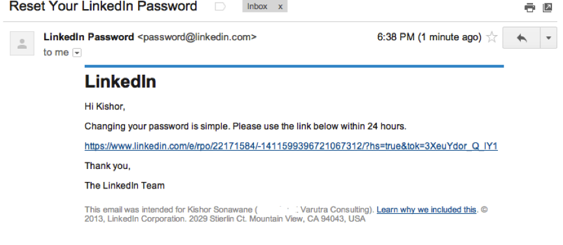
Task: Print this email using the printer icon
Action: [x=530, y=8]
